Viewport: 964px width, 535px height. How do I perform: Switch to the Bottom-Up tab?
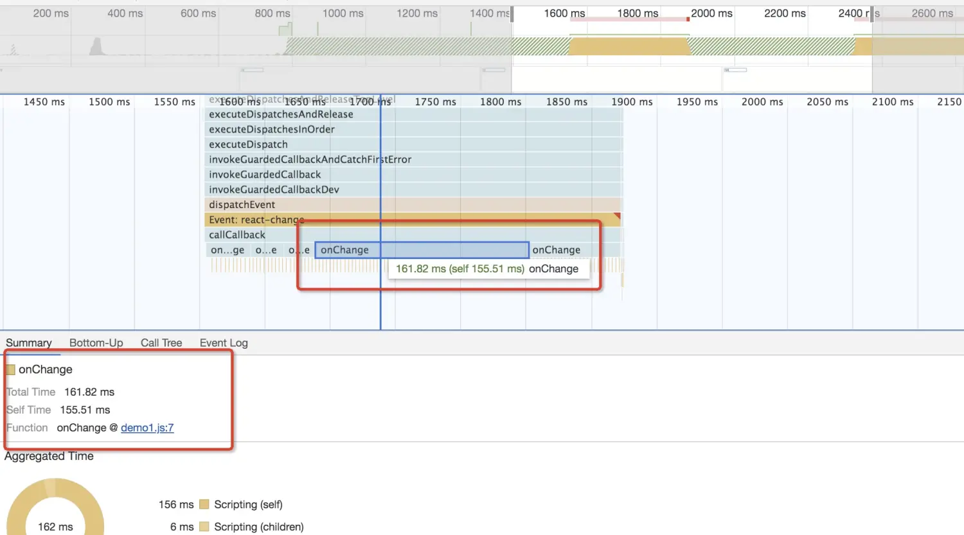[x=96, y=343]
